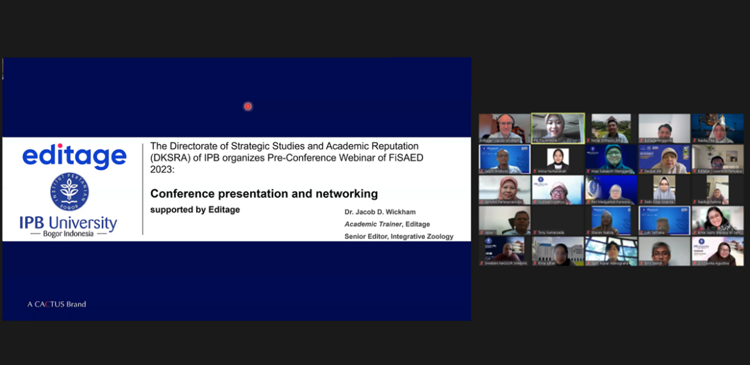Select Jacob Wickham's video tile with headphones
750x365 pixels.
coord(504,128)
